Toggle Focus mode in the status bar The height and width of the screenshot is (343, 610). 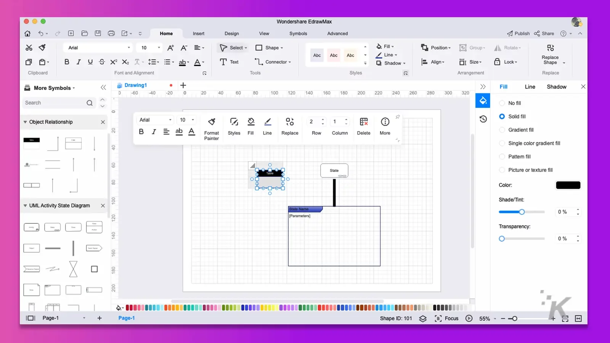[446, 319]
